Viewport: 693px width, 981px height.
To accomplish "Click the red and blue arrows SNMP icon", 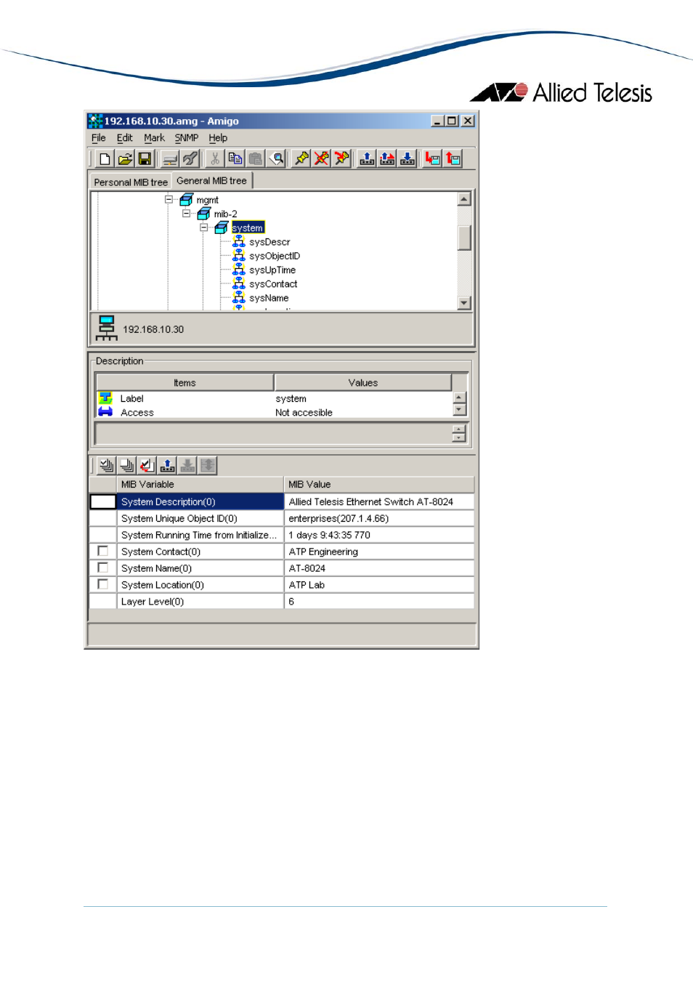I will tap(387, 158).
